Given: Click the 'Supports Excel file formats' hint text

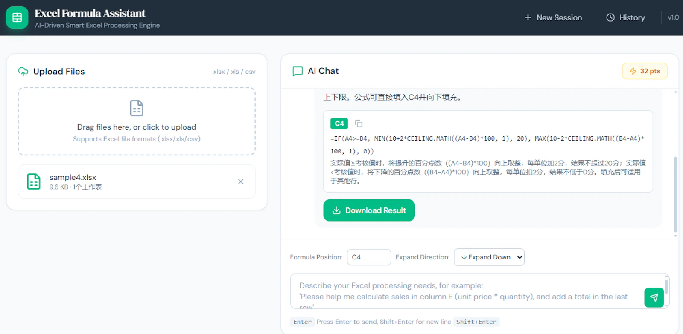Looking at the screenshot, I should click(137, 139).
